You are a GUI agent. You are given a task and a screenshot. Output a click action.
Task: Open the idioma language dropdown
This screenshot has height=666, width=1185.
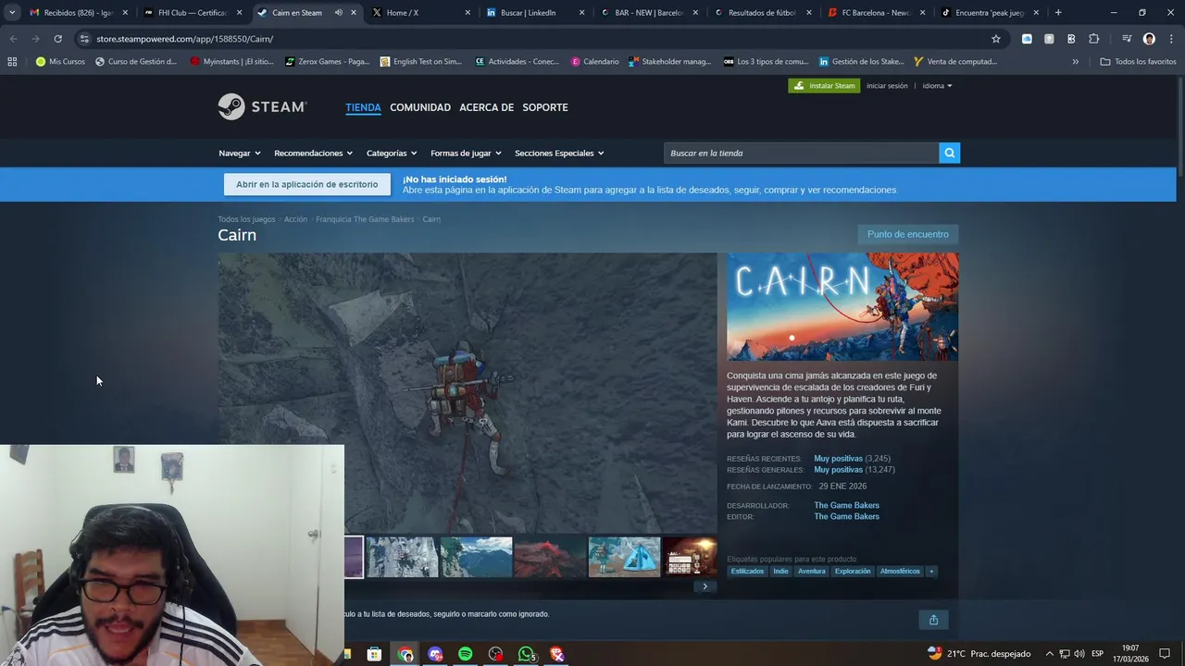tap(937, 86)
